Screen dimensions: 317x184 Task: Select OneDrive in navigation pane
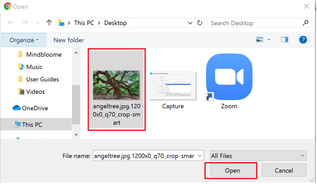pyautogui.click(x=35, y=108)
